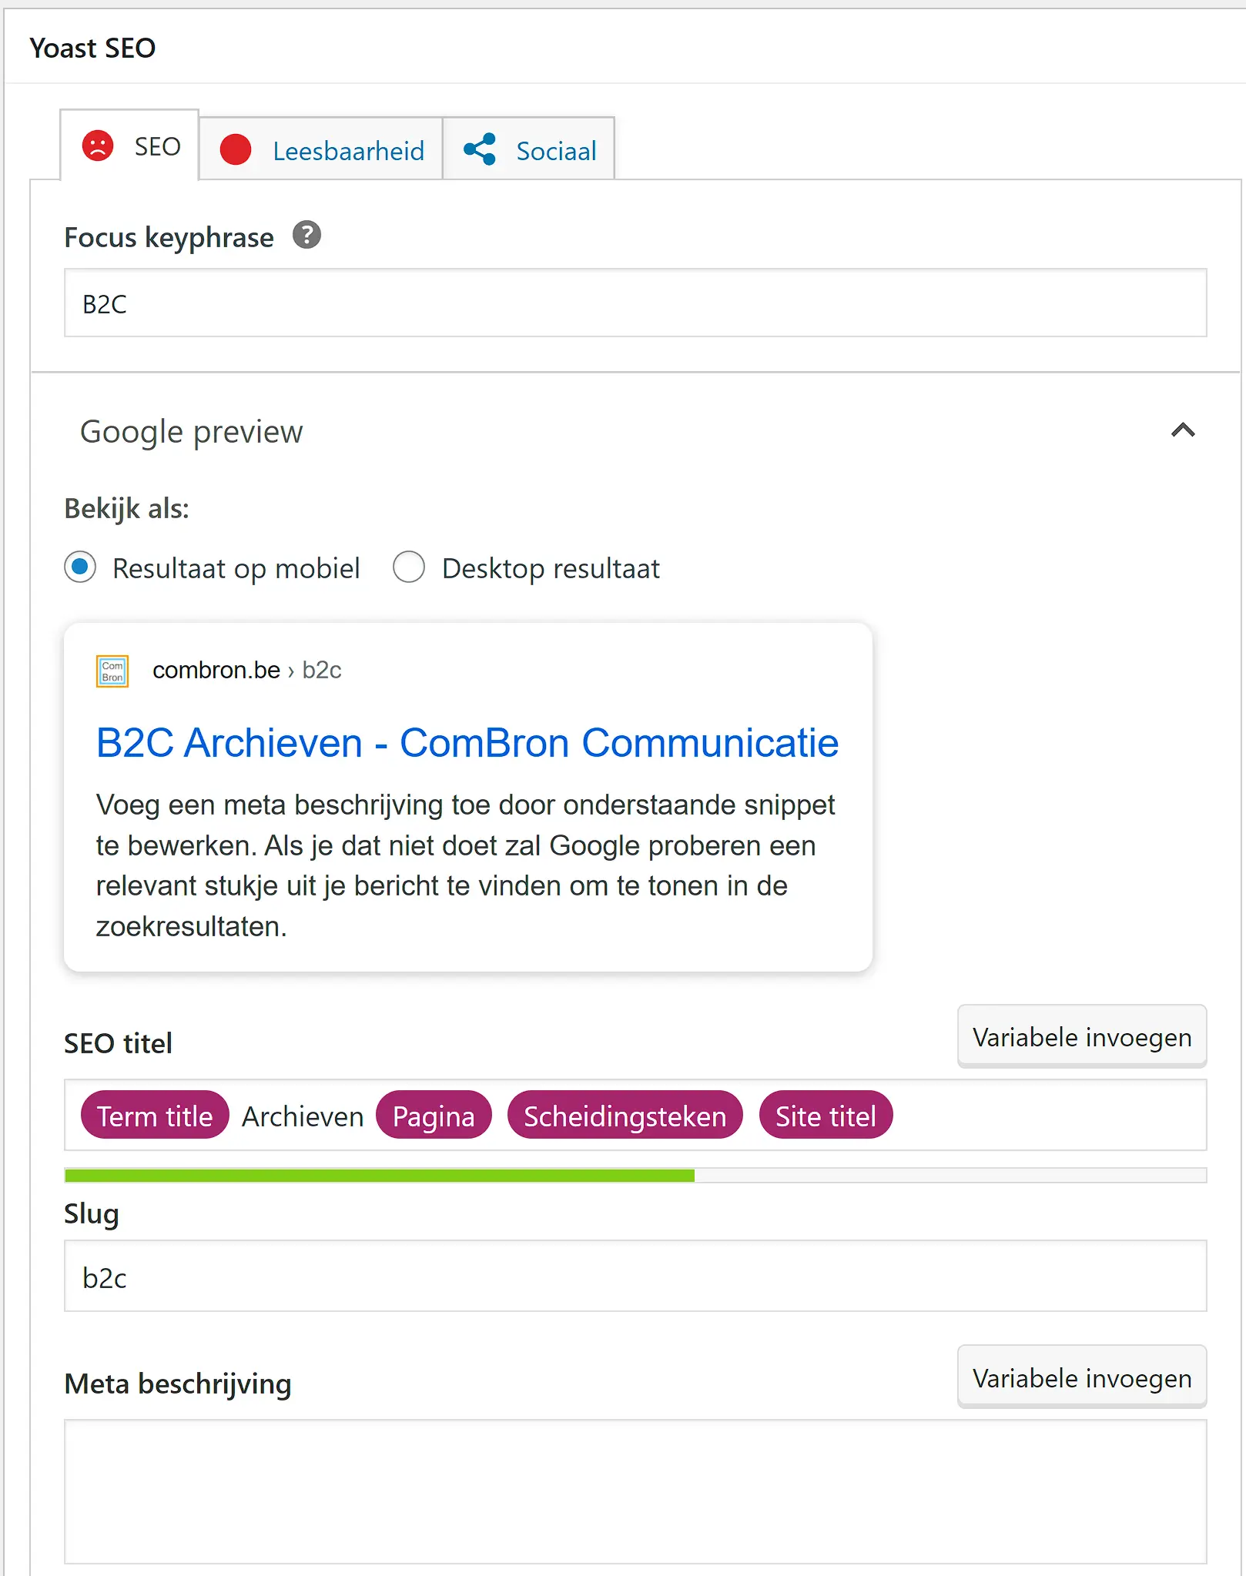1246x1576 pixels.
Task: Click the red readability score dot on Leesbaarheid tab
Action: pyautogui.click(x=236, y=150)
